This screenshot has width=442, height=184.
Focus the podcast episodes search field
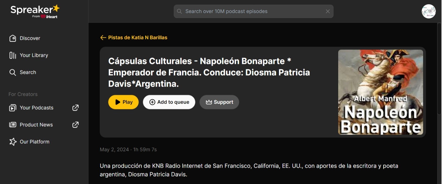253,11
